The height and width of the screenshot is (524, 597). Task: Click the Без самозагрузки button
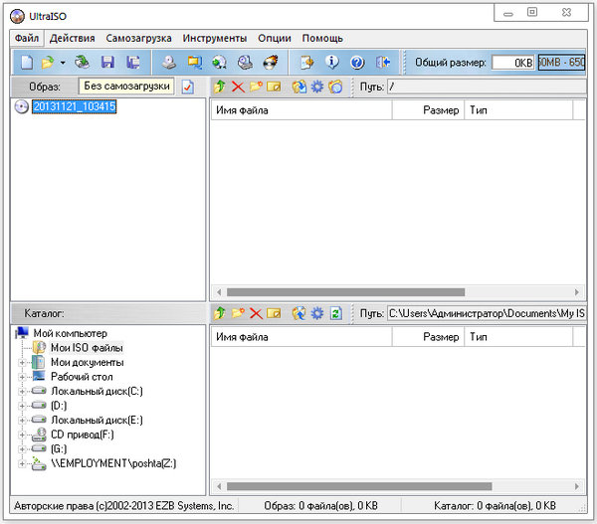click(125, 87)
